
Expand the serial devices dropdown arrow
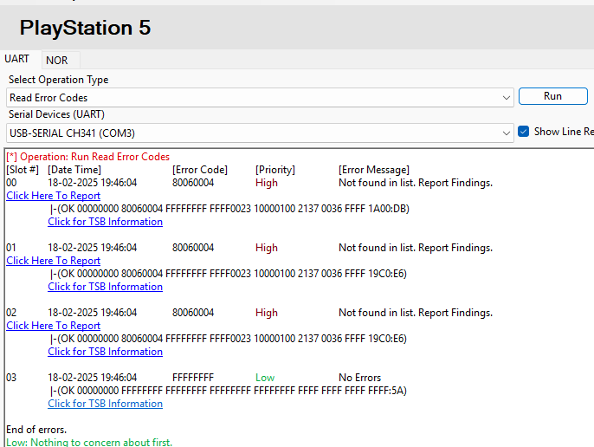click(x=506, y=133)
